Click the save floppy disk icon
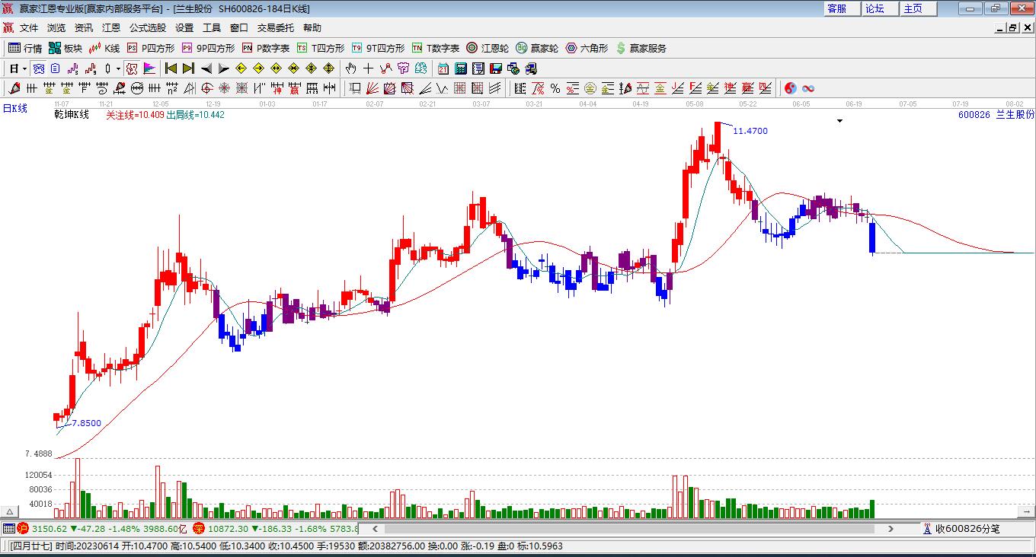 (496, 68)
